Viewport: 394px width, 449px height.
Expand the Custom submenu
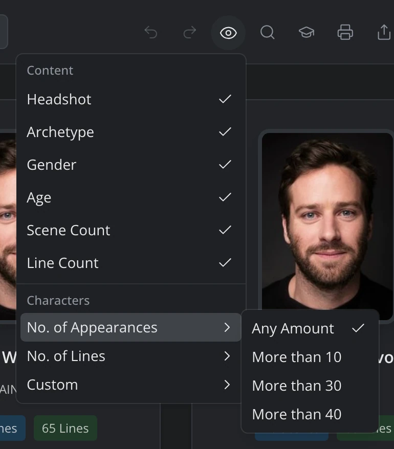131,385
